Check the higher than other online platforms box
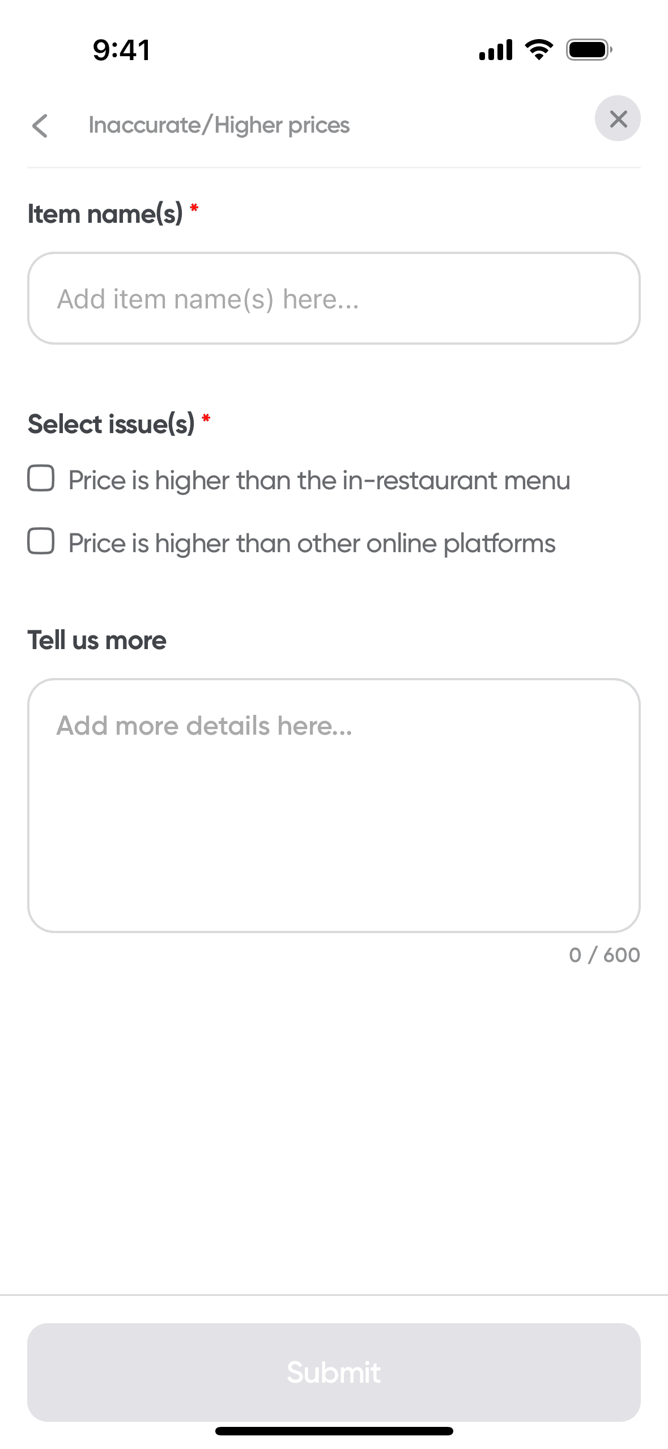 (x=41, y=541)
